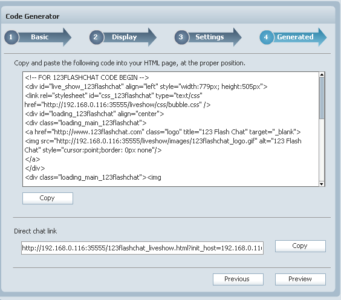The width and height of the screenshot is (341, 300).
Task: Click the code box scrollbar thumb
Action: click(322, 98)
